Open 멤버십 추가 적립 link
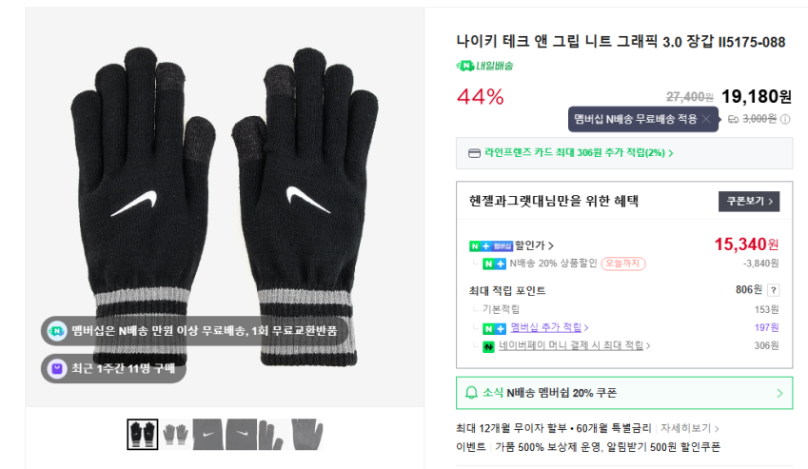808x469 pixels. [549, 327]
